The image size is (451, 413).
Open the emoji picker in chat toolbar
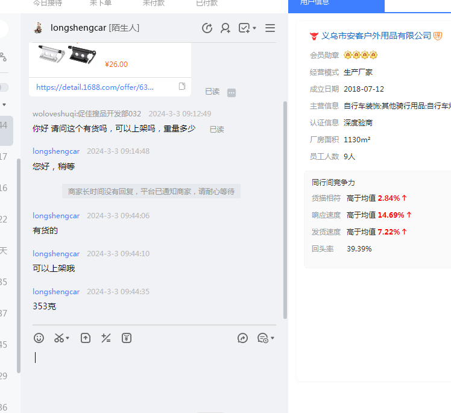click(x=39, y=338)
